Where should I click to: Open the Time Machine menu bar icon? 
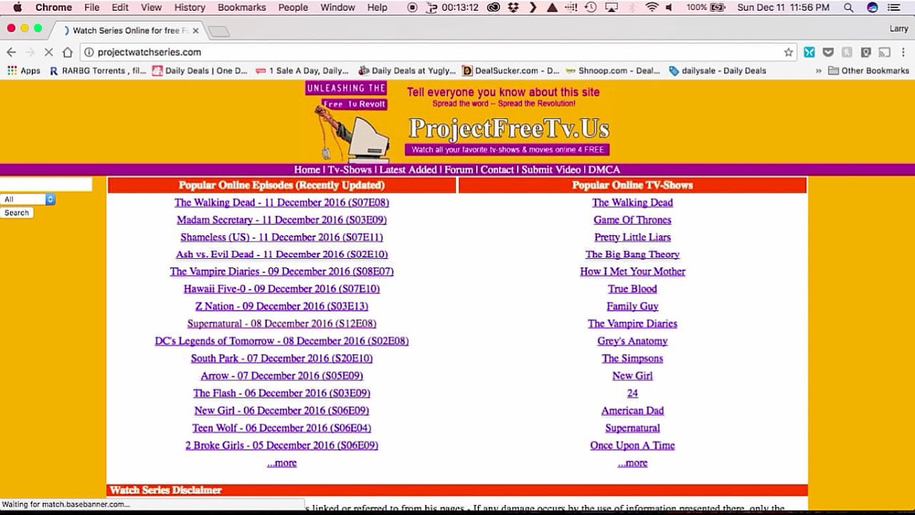(590, 7)
